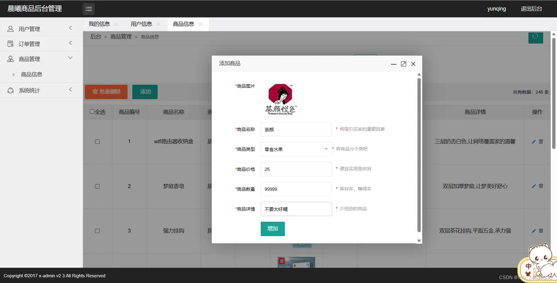Collapse 商品管理 menu chevron
Viewport: 557px width, 283px height.
click(70, 58)
